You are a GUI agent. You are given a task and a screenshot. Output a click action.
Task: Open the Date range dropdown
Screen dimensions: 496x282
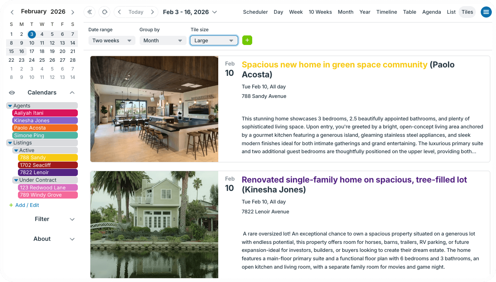tap(112, 40)
